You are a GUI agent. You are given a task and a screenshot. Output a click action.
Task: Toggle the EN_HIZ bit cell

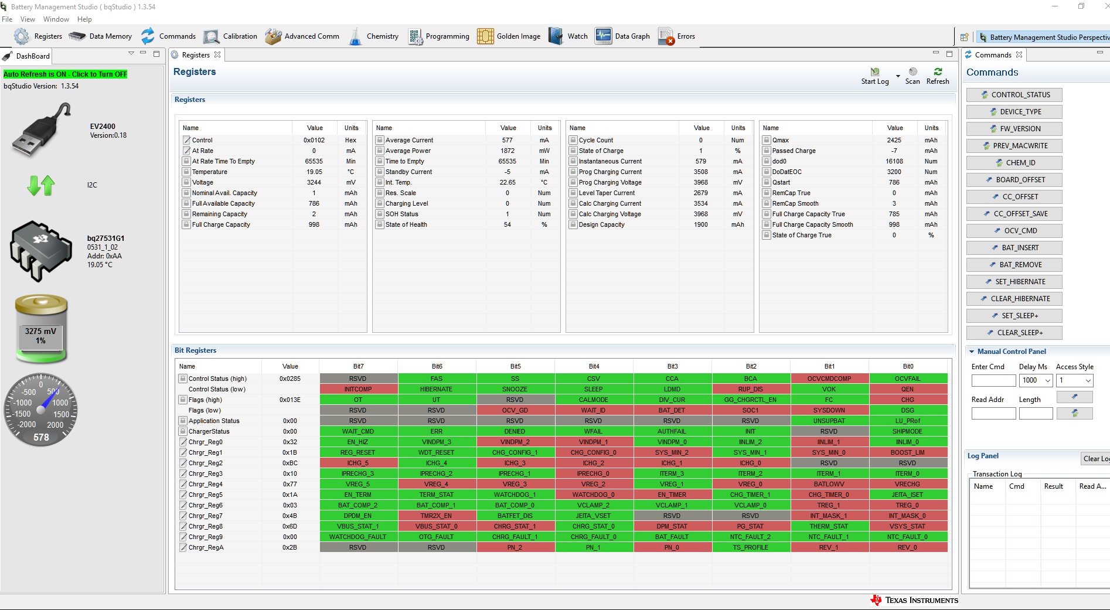coord(358,442)
